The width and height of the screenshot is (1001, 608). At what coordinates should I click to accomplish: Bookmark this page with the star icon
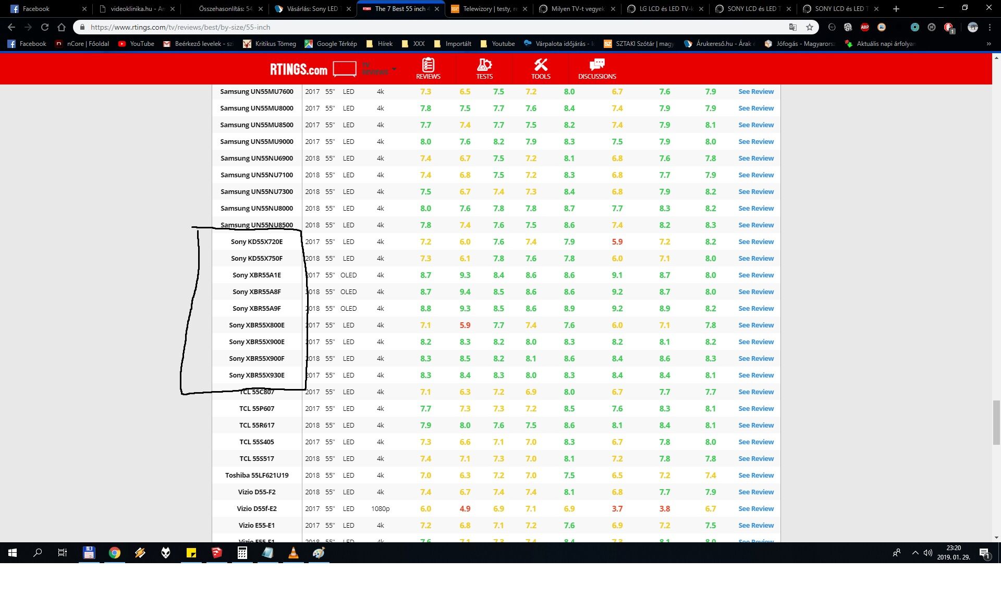pos(809,27)
